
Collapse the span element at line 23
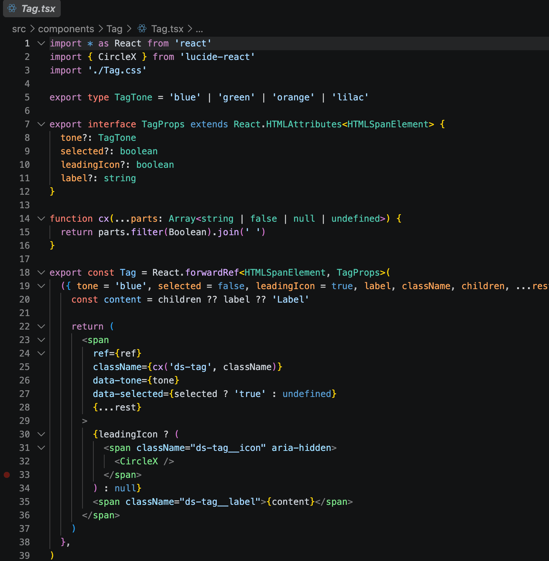(x=41, y=340)
